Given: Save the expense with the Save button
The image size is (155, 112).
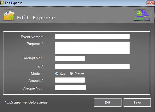Looking at the screenshot, I should tap(137, 102).
